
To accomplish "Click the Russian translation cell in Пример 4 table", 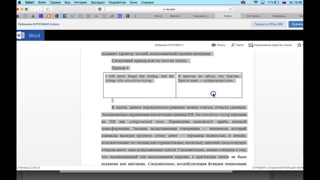I will (209, 85).
